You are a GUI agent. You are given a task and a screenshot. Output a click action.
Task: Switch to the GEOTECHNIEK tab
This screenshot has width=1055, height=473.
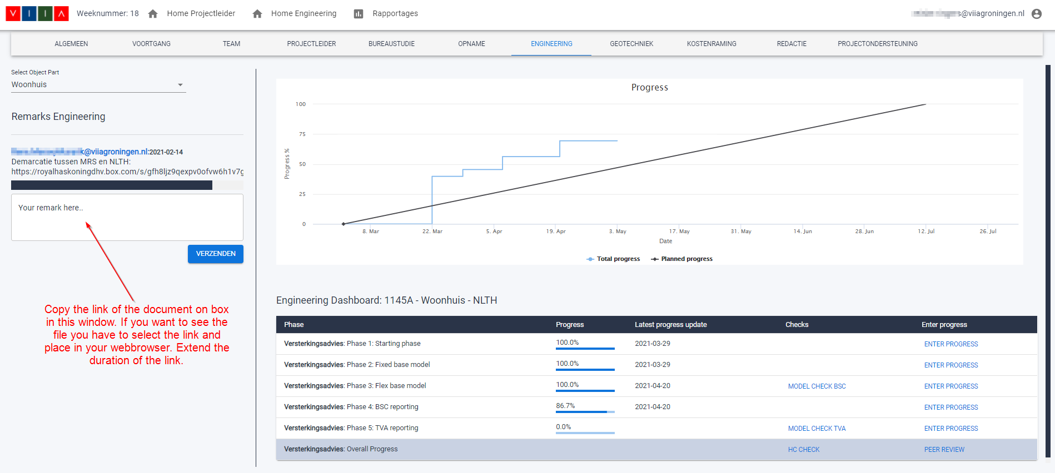click(x=631, y=44)
